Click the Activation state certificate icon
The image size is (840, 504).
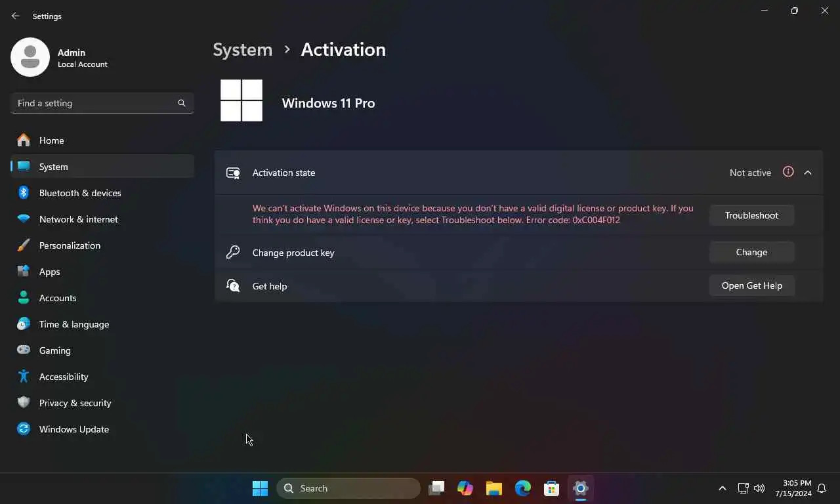pos(233,173)
